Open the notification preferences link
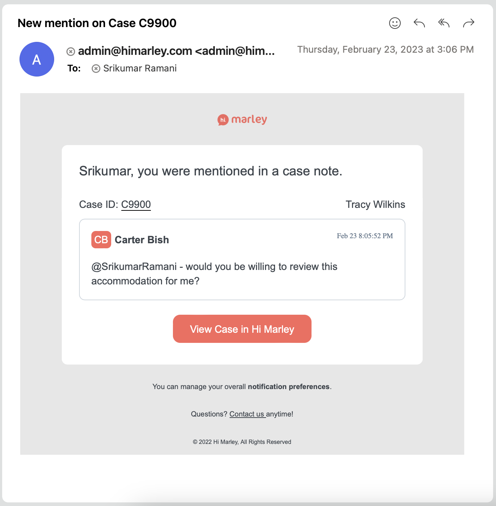Image resolution: width=496 pixels, height=506 pixels. (x=288, y=387)
